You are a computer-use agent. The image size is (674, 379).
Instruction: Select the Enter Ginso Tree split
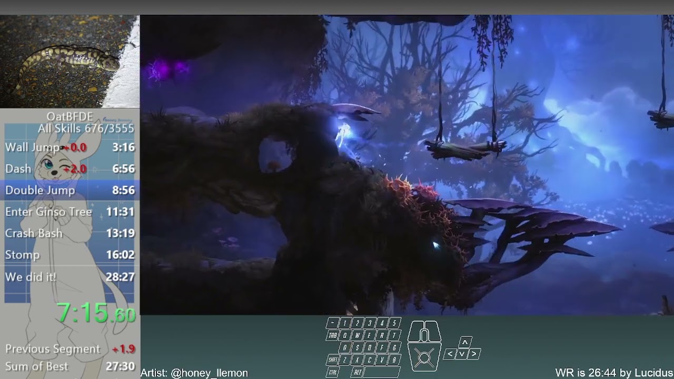[70, 212]
